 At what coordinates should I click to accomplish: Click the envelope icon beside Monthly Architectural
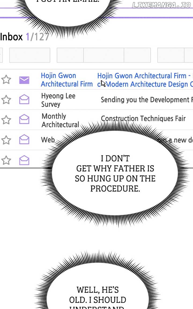click(x=24, y=120)
